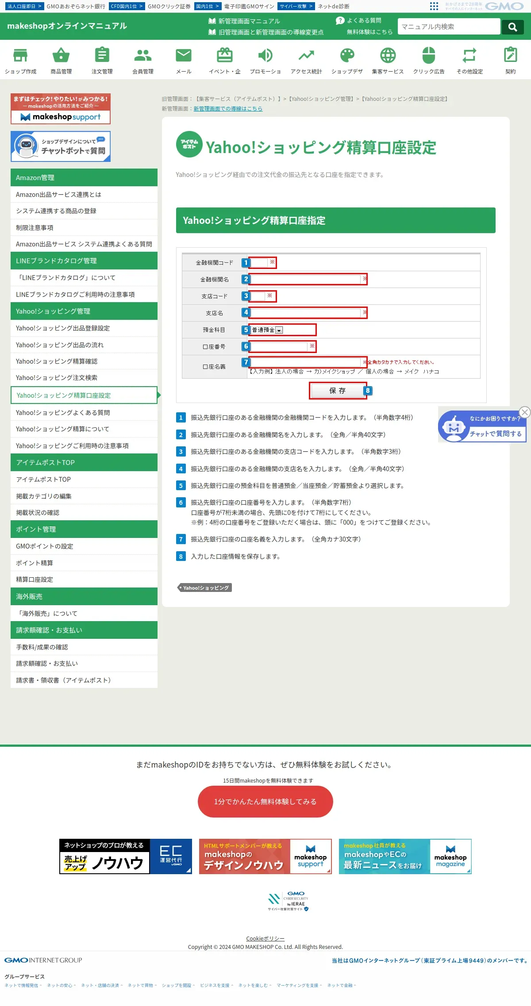Open the その他設定 arrows icon

click(469, 55)
